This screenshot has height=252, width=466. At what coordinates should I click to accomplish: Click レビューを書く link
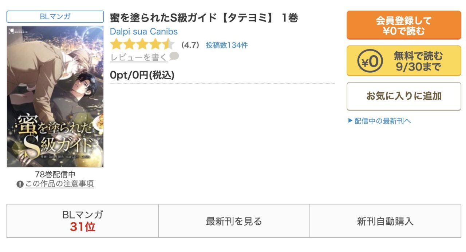coord(139,57)
